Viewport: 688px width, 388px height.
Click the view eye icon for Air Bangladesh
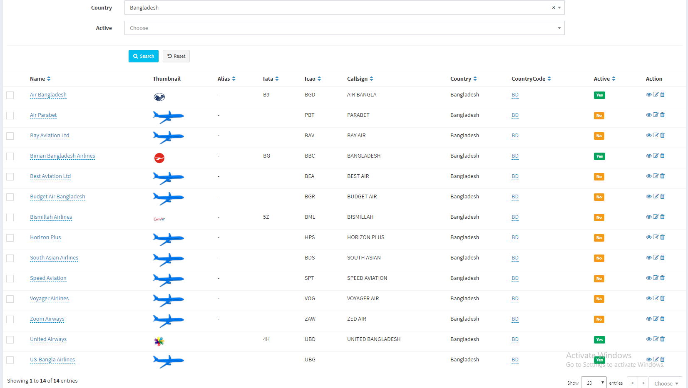point(648,94)
